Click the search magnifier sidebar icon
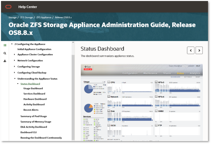 pos(5,53)
